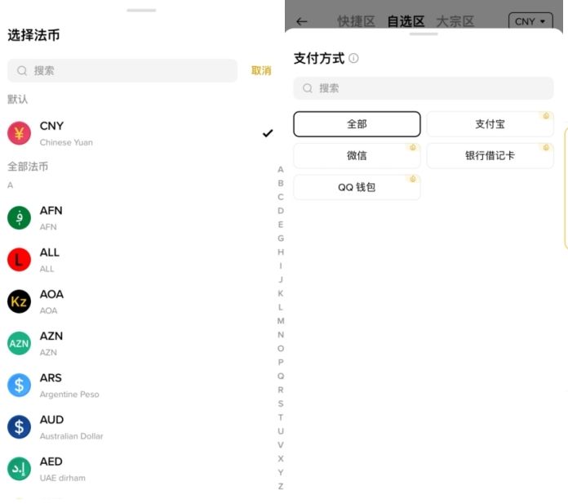Switch to the 大宗区 tab
Screen dimensions: 568x504
pos(455,21)
